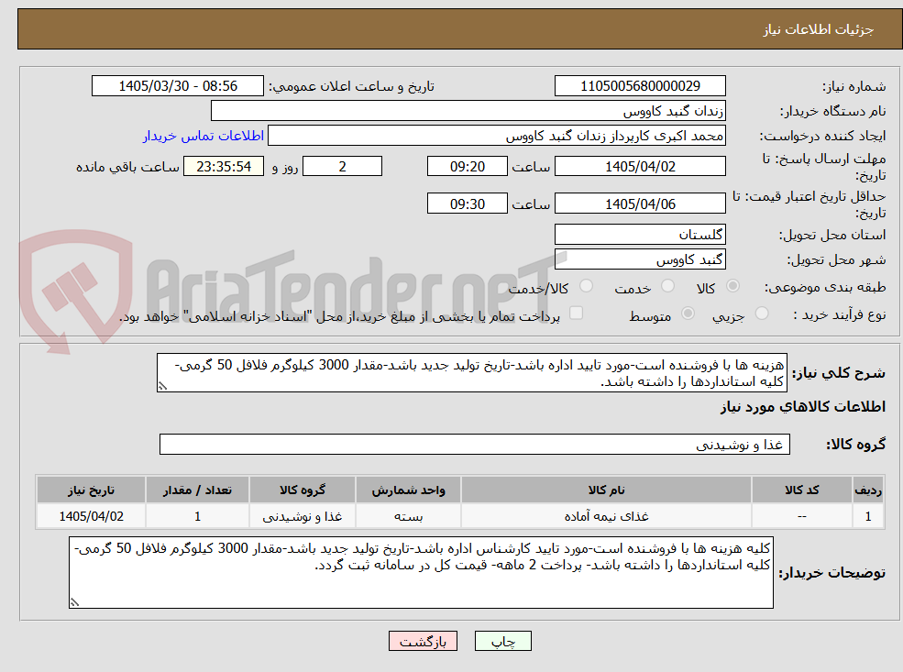Click the تعداد / مقدار column header
Image resolution: width=903 pixels, height=672 pixels.
(197, 490)
